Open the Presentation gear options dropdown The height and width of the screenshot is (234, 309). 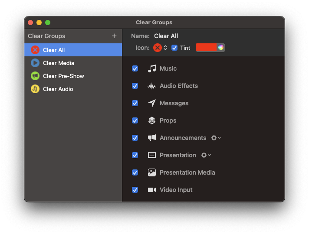tap(206, 155)
